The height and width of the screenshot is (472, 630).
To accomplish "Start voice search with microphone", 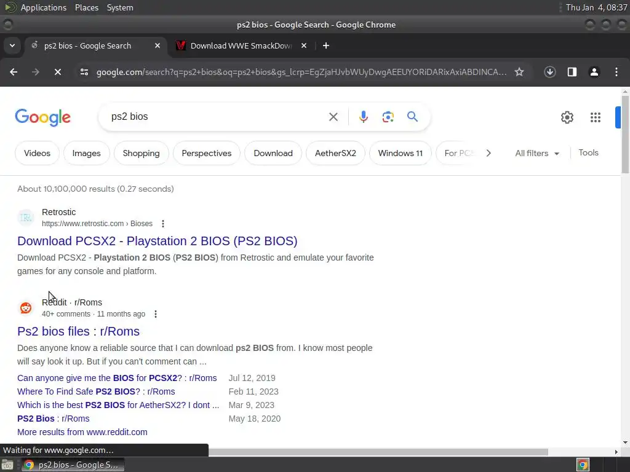I will pos(363,117).
